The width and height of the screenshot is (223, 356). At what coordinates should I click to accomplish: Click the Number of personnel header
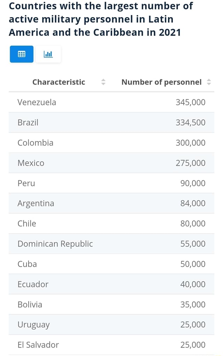(x=161, y=82)
